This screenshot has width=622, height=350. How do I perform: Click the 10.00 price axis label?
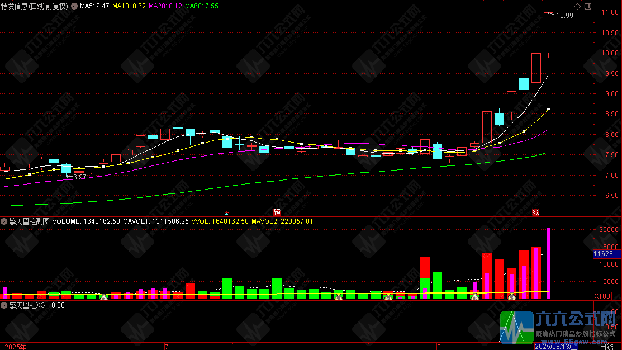610,53
